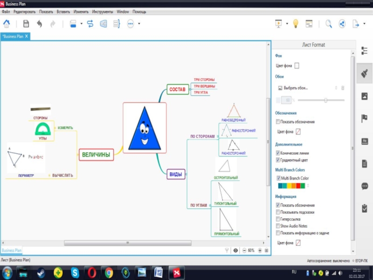Select the ВЕЛИЧИНЫ topic node
This screenshot has height=280, width=373.
[x=96, y=155]
